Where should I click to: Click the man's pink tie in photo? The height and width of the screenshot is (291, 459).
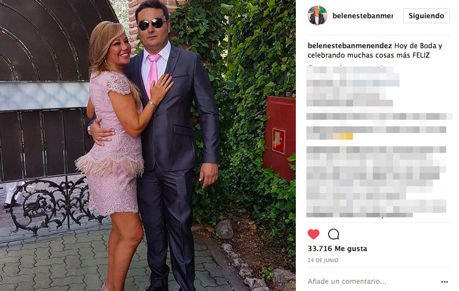[x=153, y=75]
